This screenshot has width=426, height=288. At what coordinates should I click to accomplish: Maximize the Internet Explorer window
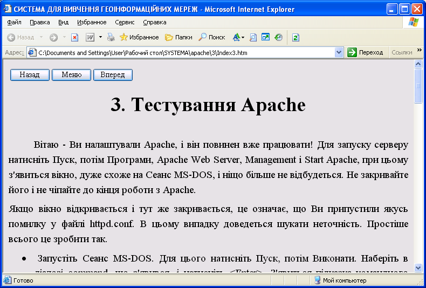coord(404,10)
